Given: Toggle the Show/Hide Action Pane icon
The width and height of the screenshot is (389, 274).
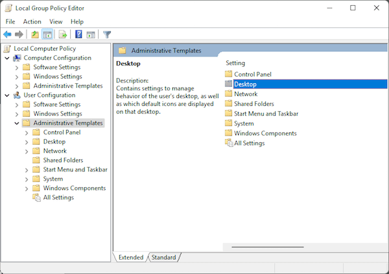Looking at the screenshot, I should (x=91, y=34).
